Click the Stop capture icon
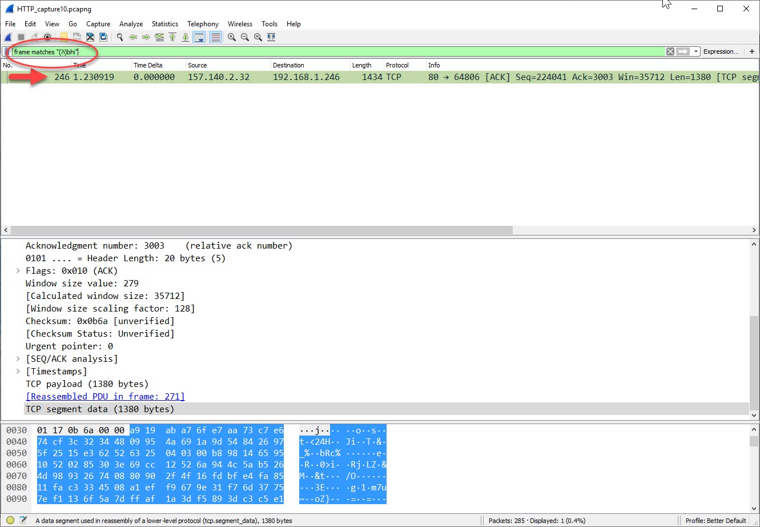The width and height of the screenshot is (760, 527). coord(21,37)
